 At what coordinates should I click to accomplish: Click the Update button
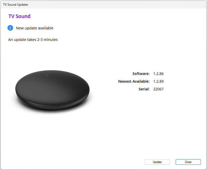(x=157, y=162)
